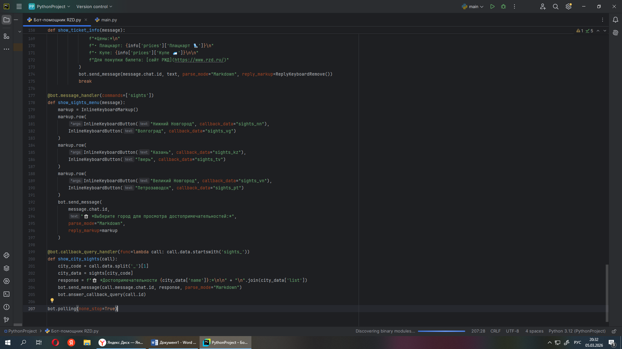The image size is (622, 349).
Task: Click the intention lightbulb on line 206
Action: 52,301
